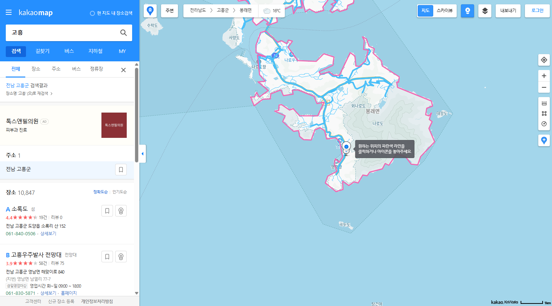Click the add place pin button
This screenshot has width=552, height=306.
[x=544, y=140]
